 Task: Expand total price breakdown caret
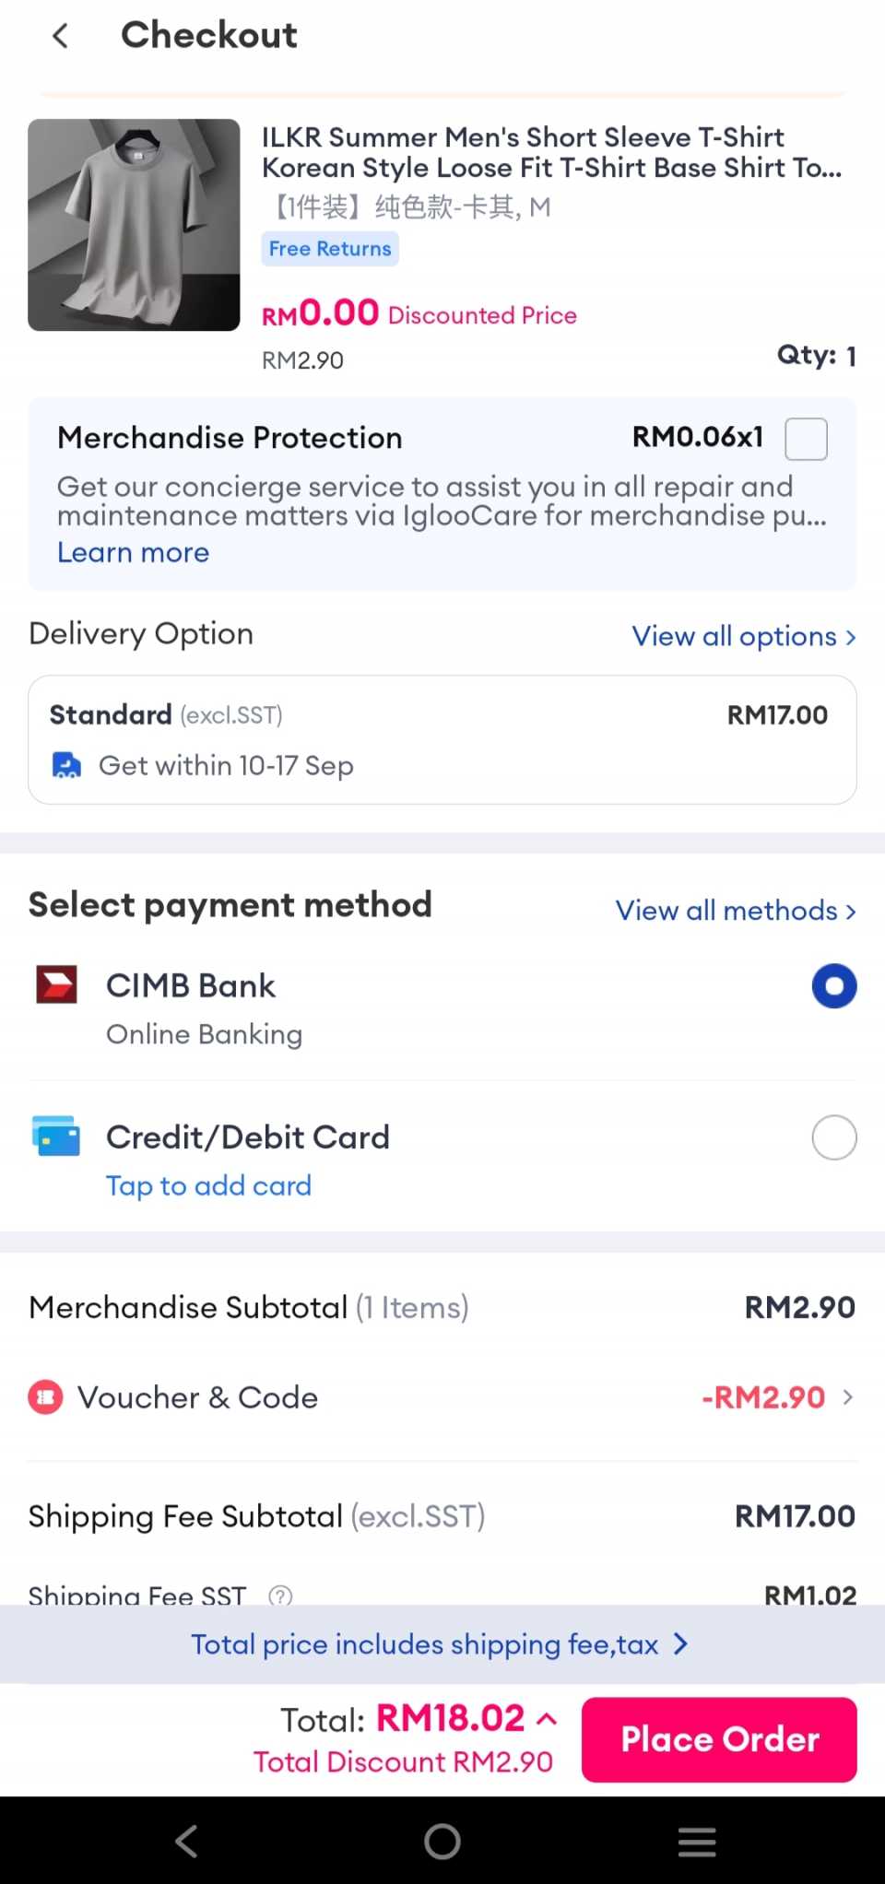point(547,1719)
